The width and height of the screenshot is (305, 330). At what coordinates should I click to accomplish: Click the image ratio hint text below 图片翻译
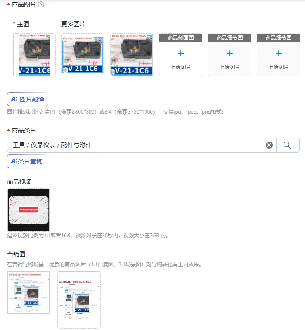tap(115, 112)
